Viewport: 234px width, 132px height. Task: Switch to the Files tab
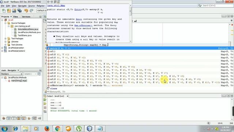coord(15,16)
